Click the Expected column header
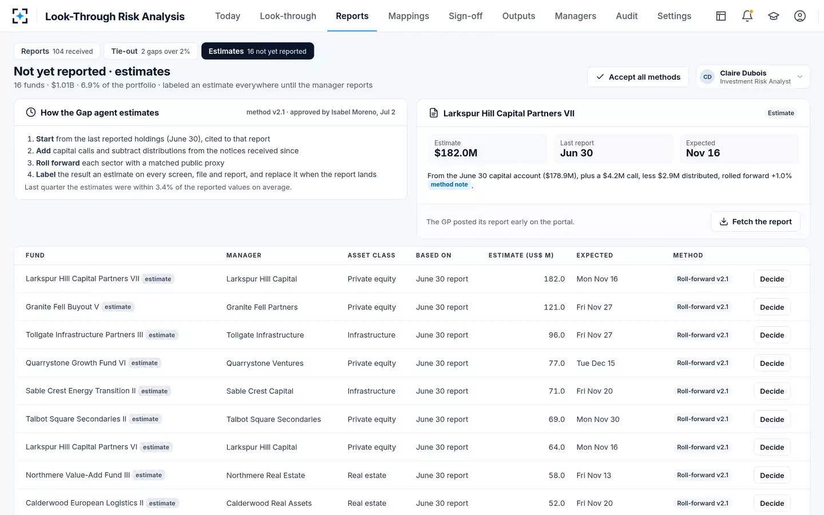Screen dimensions: 824x515 (x=595, y=255)
